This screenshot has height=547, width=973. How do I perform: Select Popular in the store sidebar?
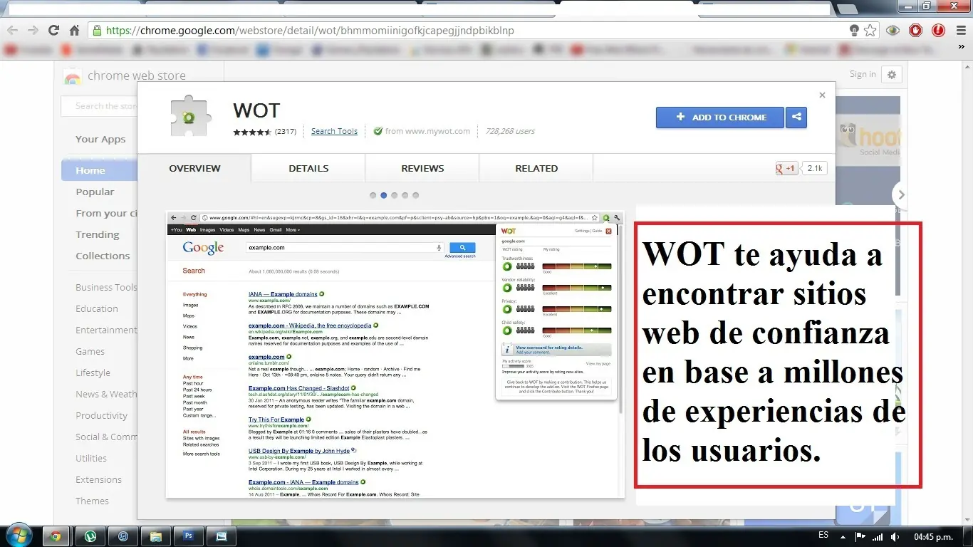tap(95, 192)
